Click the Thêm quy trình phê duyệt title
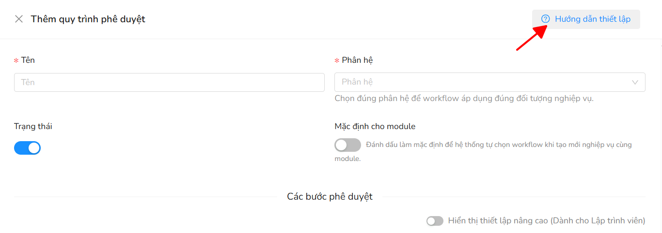The image size is (662, 233). (x=88, y=19)
